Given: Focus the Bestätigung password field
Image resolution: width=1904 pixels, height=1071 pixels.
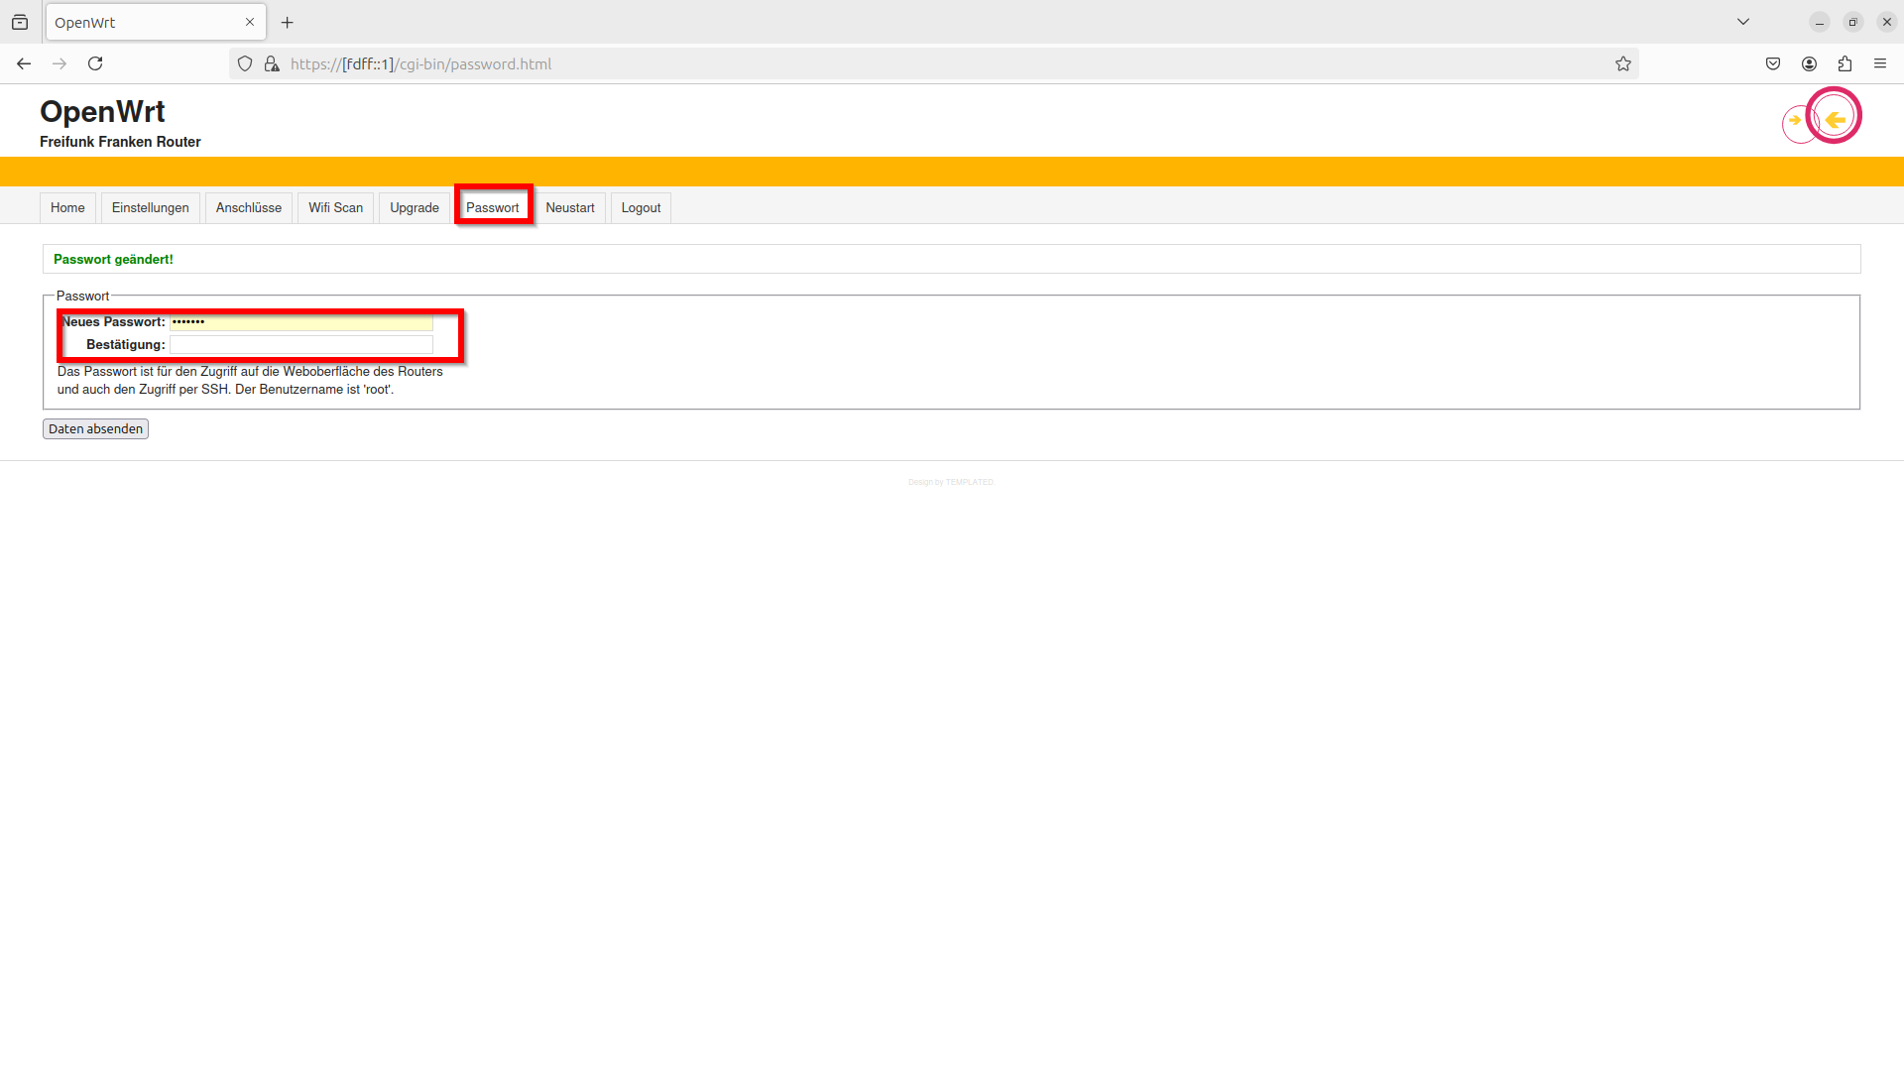Looking at the screenshot, I should point(301,345).
